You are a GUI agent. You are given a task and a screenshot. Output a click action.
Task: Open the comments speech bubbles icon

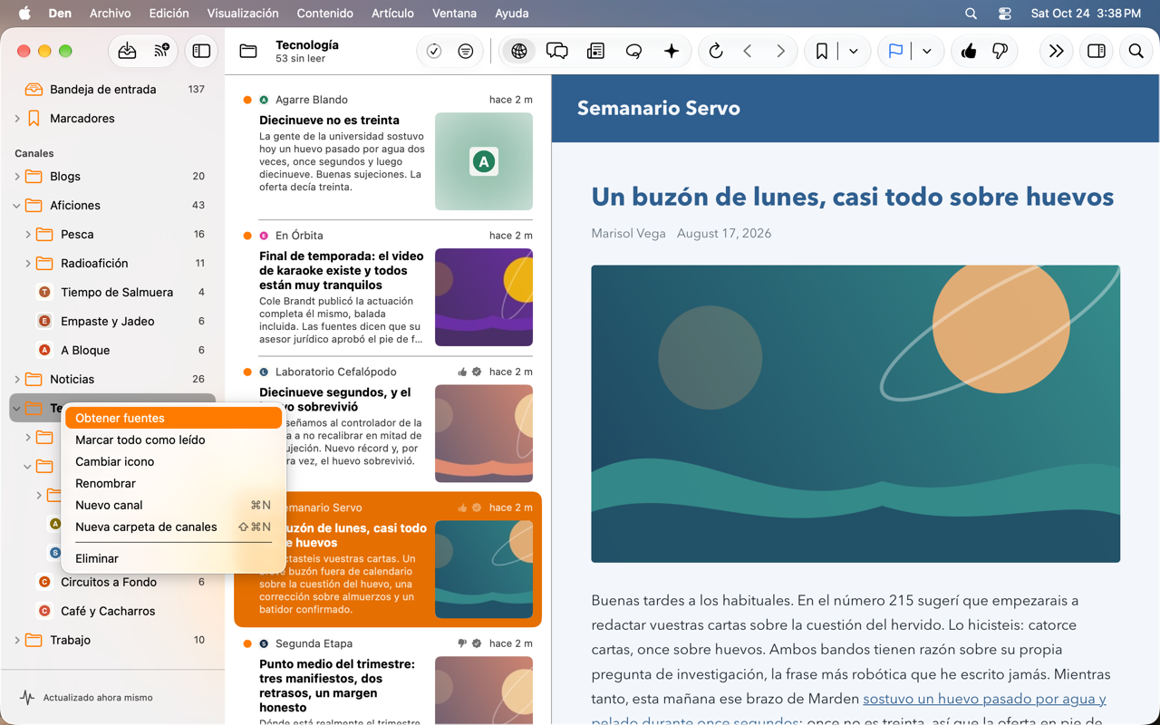click(557, 52)
